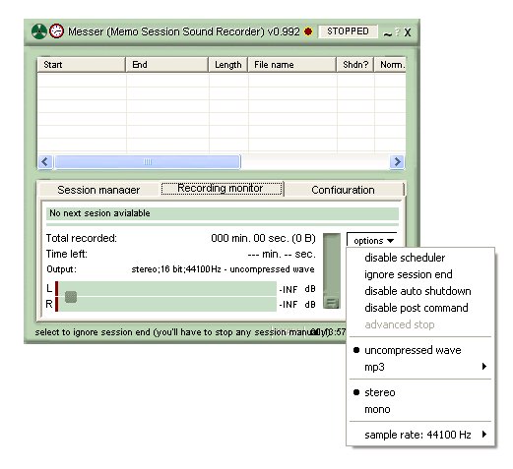Select uncompressed wave output format
This screenshot has width=513, height=469.
tap(420, 350)
